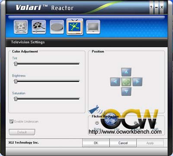Move TV position down with arrow
The image size is (173, 156).
pos(126,92)
